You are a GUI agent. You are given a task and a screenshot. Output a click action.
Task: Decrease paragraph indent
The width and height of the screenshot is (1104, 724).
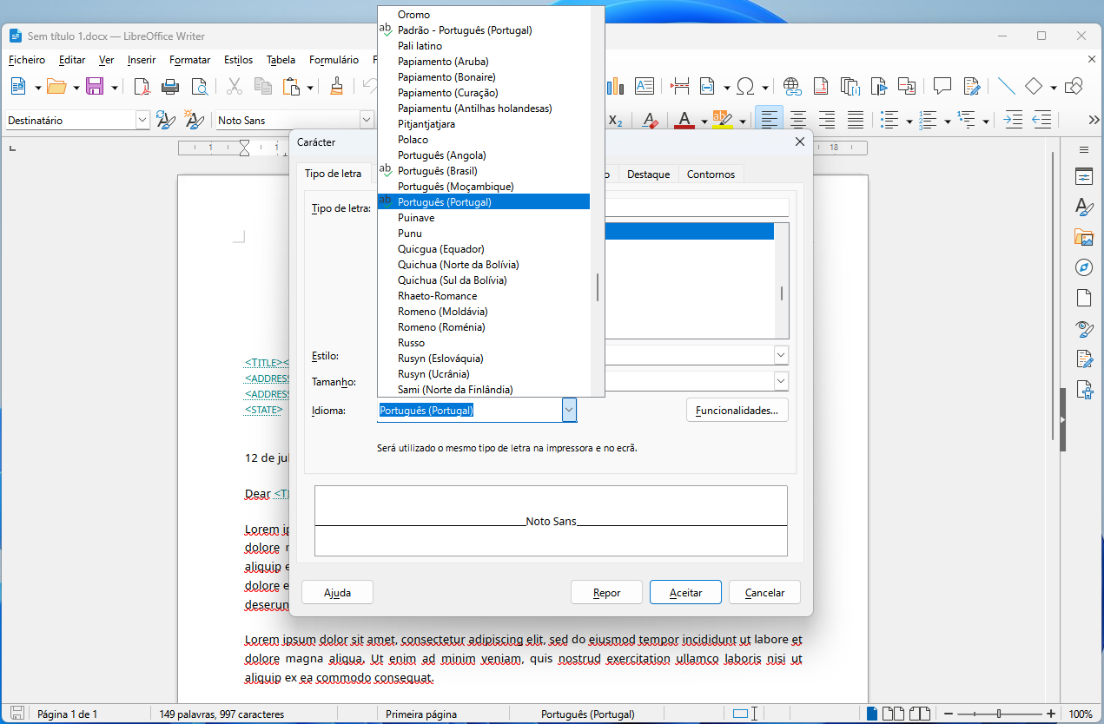pyautogui.click(x=1041, y=120)
